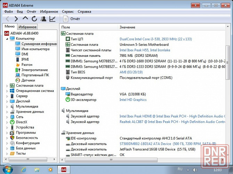Viewport: 233px width, 174px height.
Task: Expand the Системная плата tree node
Action: click(7, 86)
